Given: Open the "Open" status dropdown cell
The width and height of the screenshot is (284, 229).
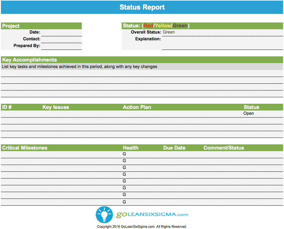Looking at the screenshot, I should [249, 113].
